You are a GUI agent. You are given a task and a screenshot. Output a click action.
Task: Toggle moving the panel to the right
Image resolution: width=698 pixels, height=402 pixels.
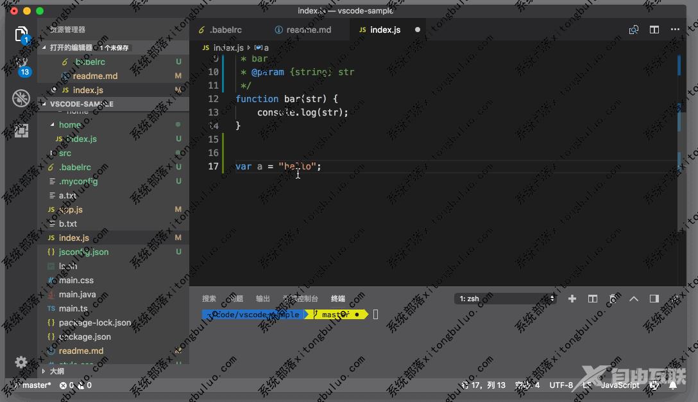point(654,299)
